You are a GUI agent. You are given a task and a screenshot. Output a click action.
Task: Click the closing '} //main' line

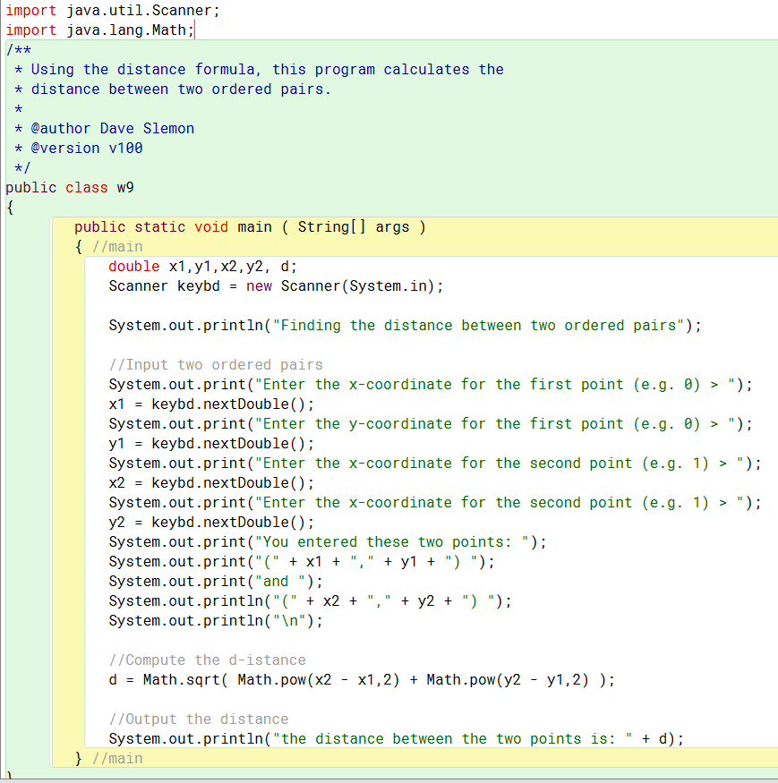coord(109,759)
